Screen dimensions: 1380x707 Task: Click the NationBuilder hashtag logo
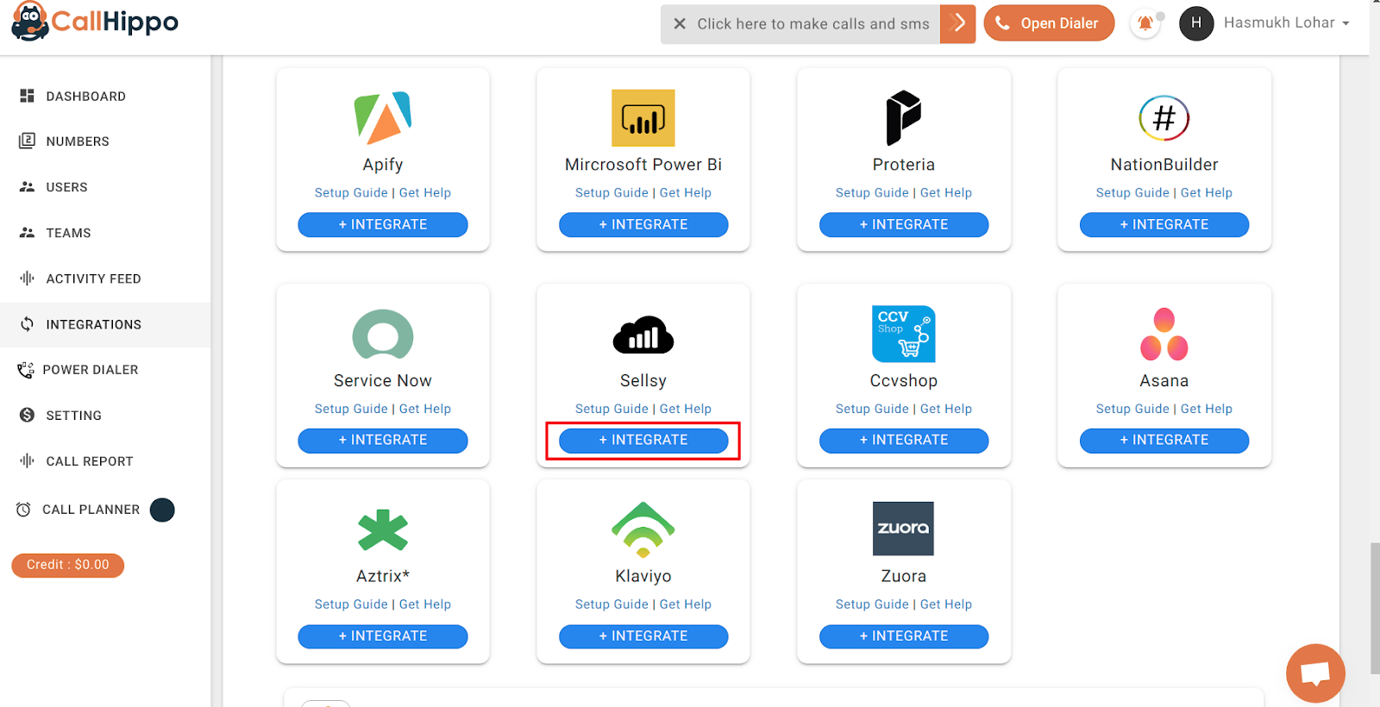(1164, 118)
